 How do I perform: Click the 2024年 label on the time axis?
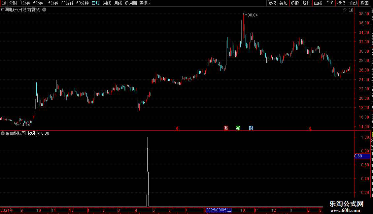(x=7, y=210)
